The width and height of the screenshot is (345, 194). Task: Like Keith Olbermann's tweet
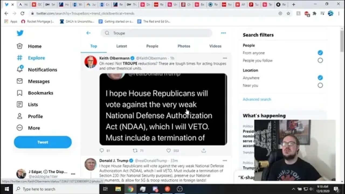pos(168,150)
